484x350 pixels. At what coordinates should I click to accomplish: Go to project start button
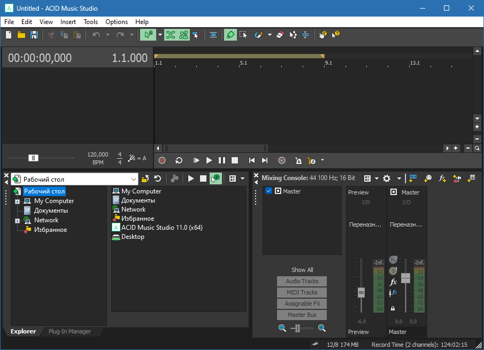[252, 160]
